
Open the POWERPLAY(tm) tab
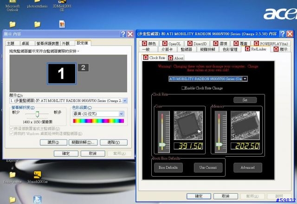pos(271,44)
